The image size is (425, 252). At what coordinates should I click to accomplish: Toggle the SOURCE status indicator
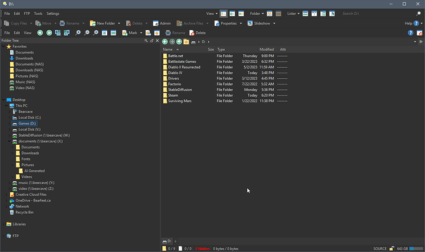click(x=380, y=248)
